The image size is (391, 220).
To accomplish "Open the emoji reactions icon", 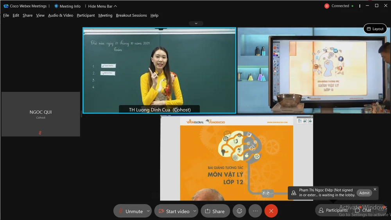I will pos(239,211).
